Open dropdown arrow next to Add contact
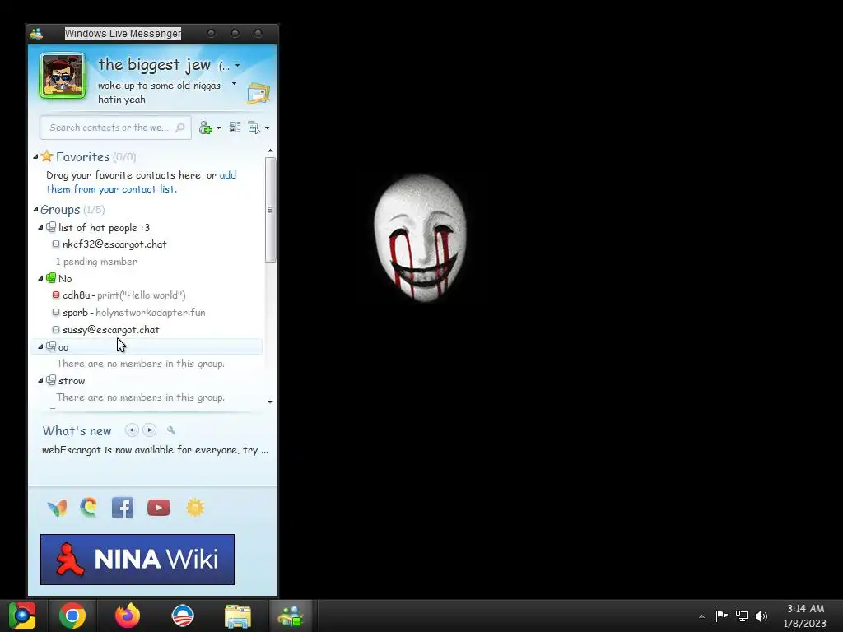Image resolution: width=843 pixels, height=632 pixels. pos(218,128)
